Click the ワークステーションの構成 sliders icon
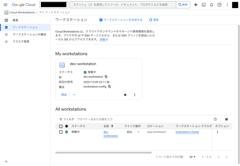The image size is (240, 166). point(6,34)
